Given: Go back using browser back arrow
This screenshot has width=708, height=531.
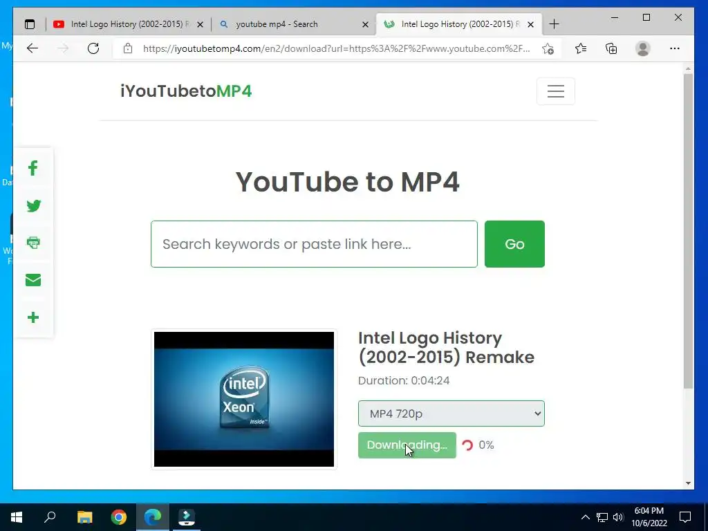Looking at the screenshot, I should 32,48.
